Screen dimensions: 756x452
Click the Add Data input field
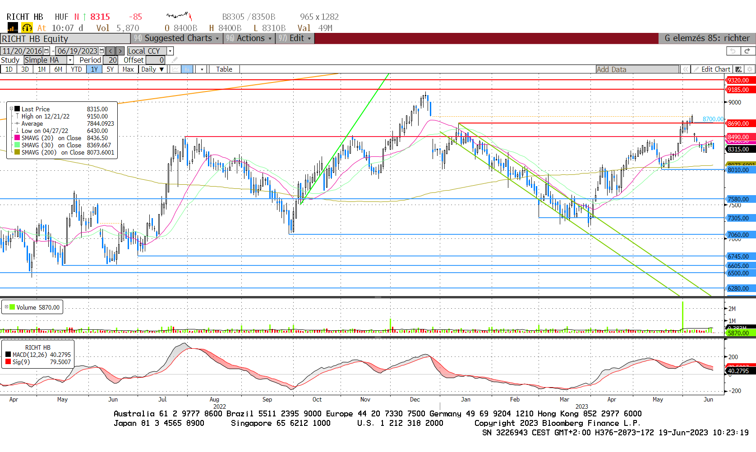[637, 69]
